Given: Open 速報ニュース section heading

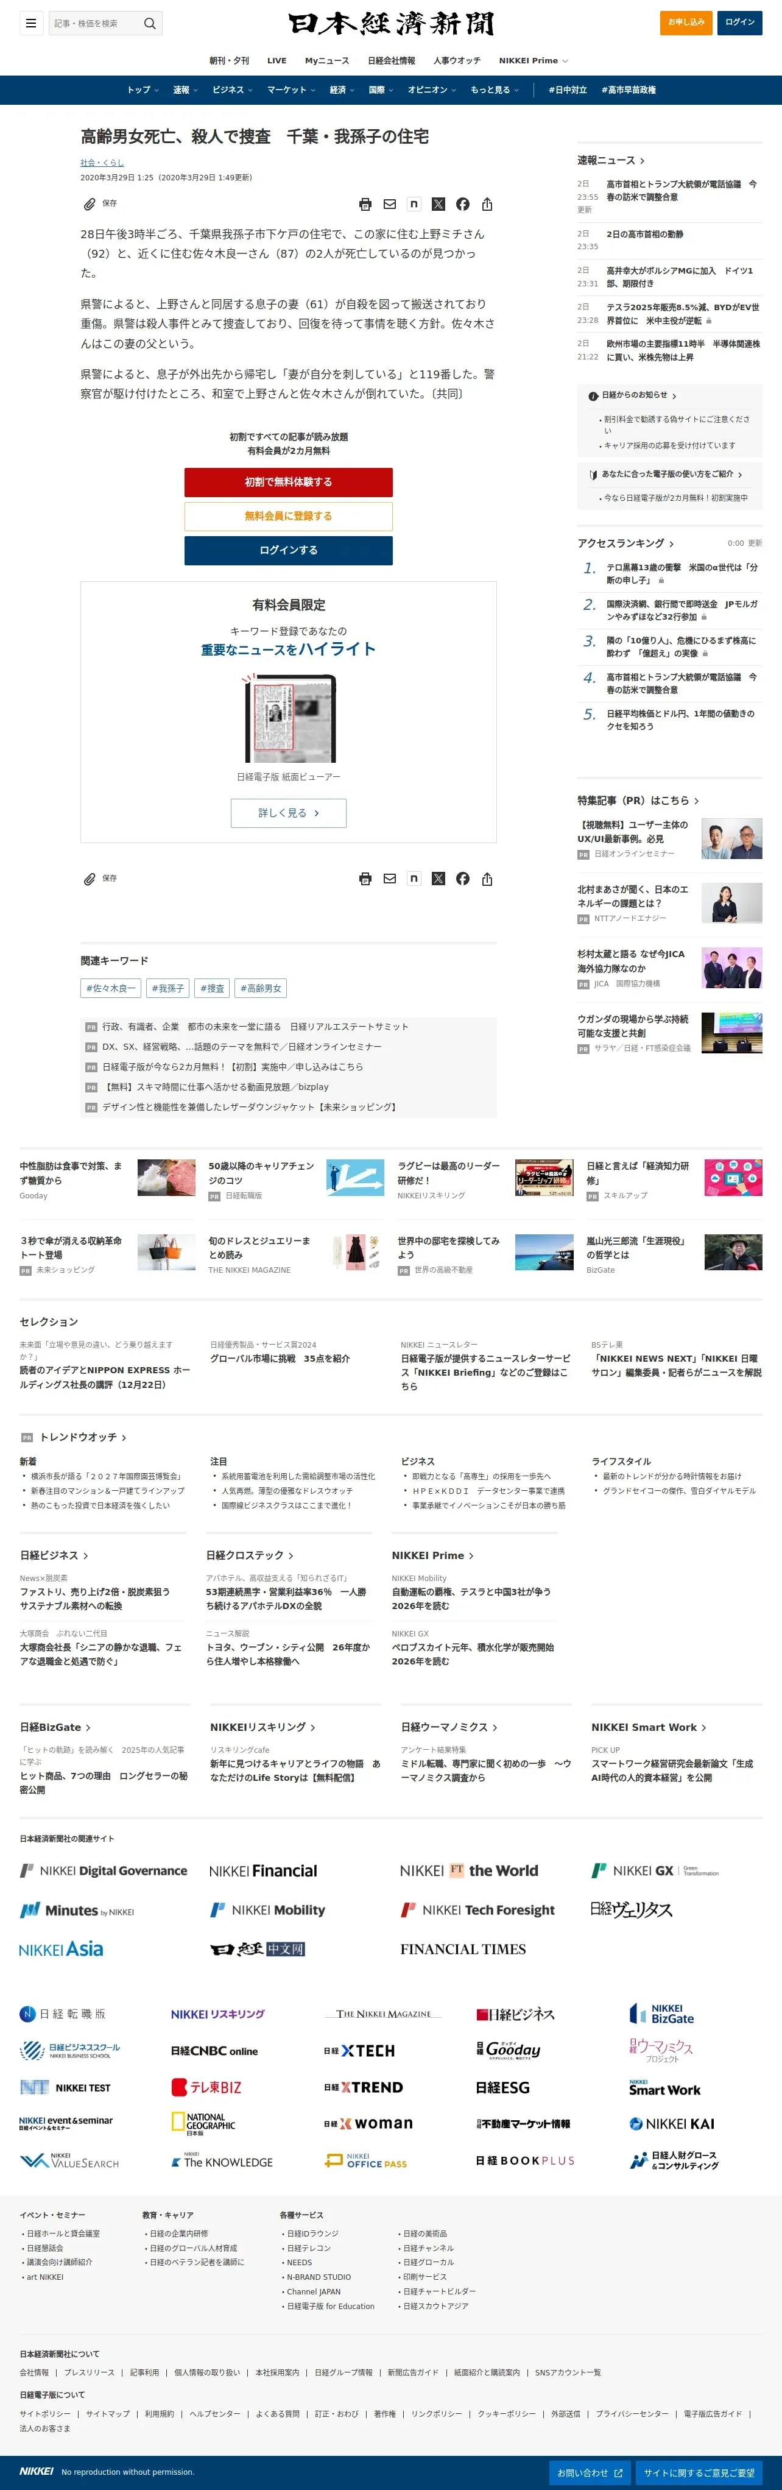Looking at the screenshot, I should pyautogui.click(x=611, y=160).
